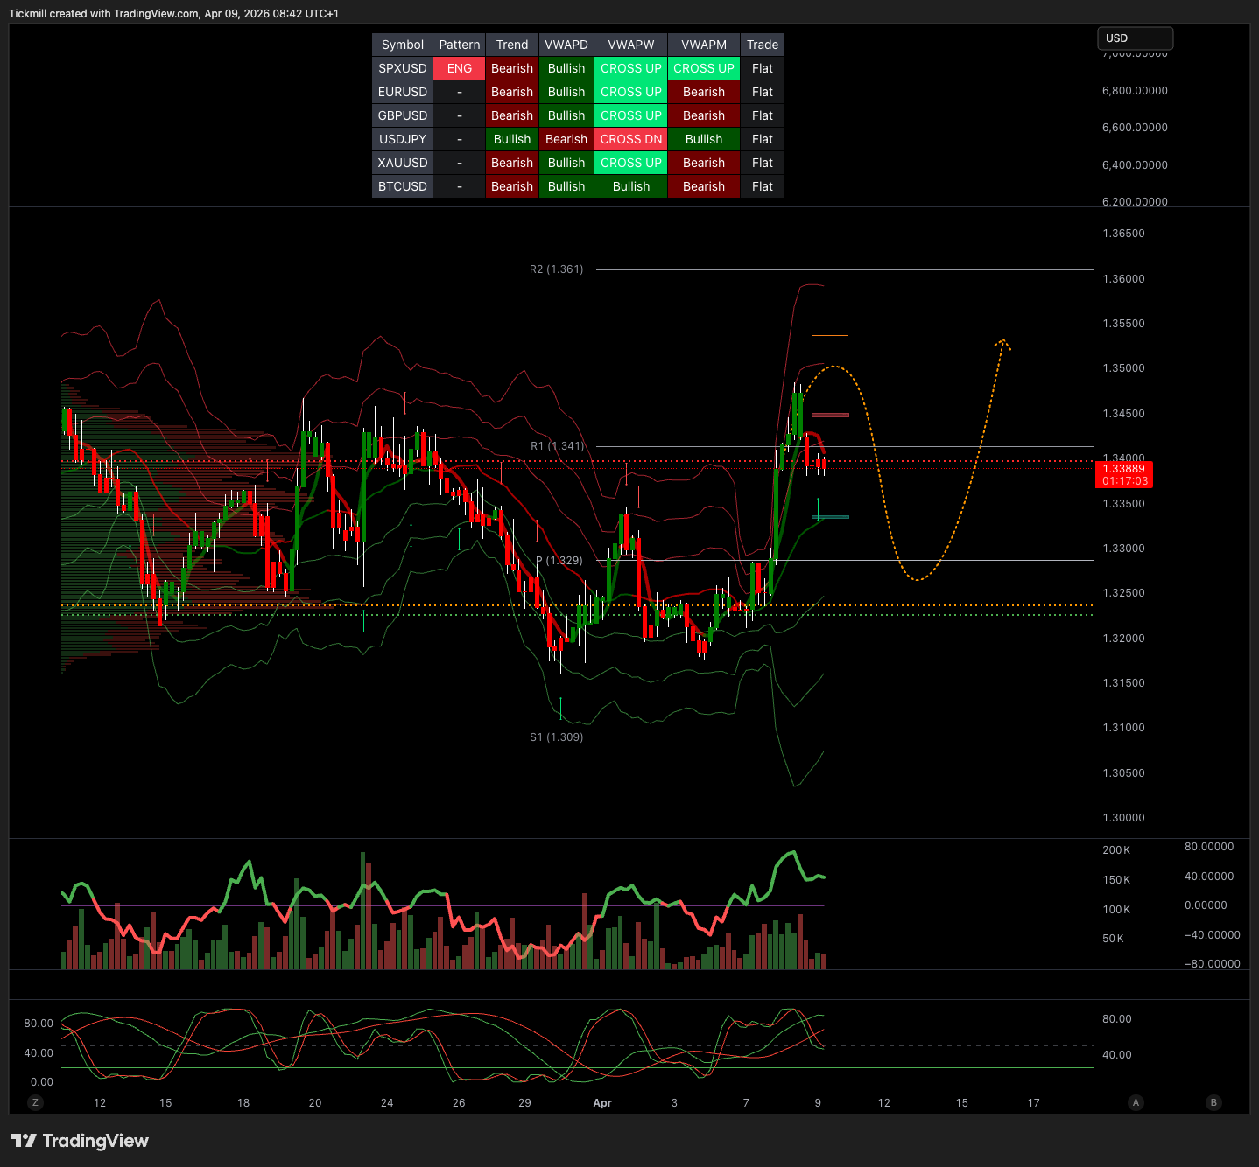Image resolution: width=1259 pixels, height=1167 pixels.
Task: Click the red current price label 1.33889
Action: click(1124, 474)
